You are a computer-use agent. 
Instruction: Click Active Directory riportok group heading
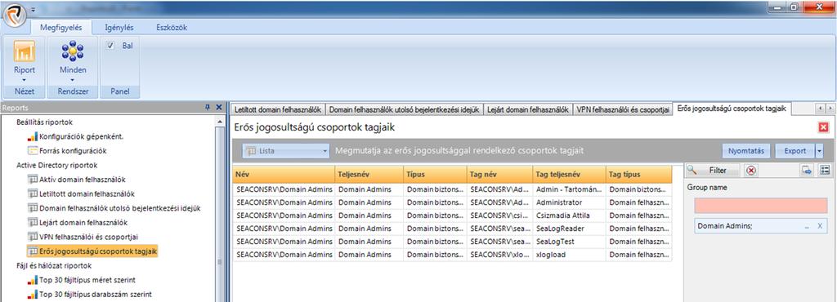point(56,165)
